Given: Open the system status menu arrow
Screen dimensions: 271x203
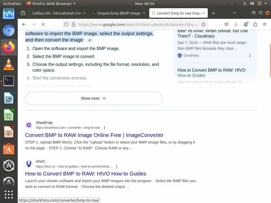Looking at the screenshot, I should point(266,3).
